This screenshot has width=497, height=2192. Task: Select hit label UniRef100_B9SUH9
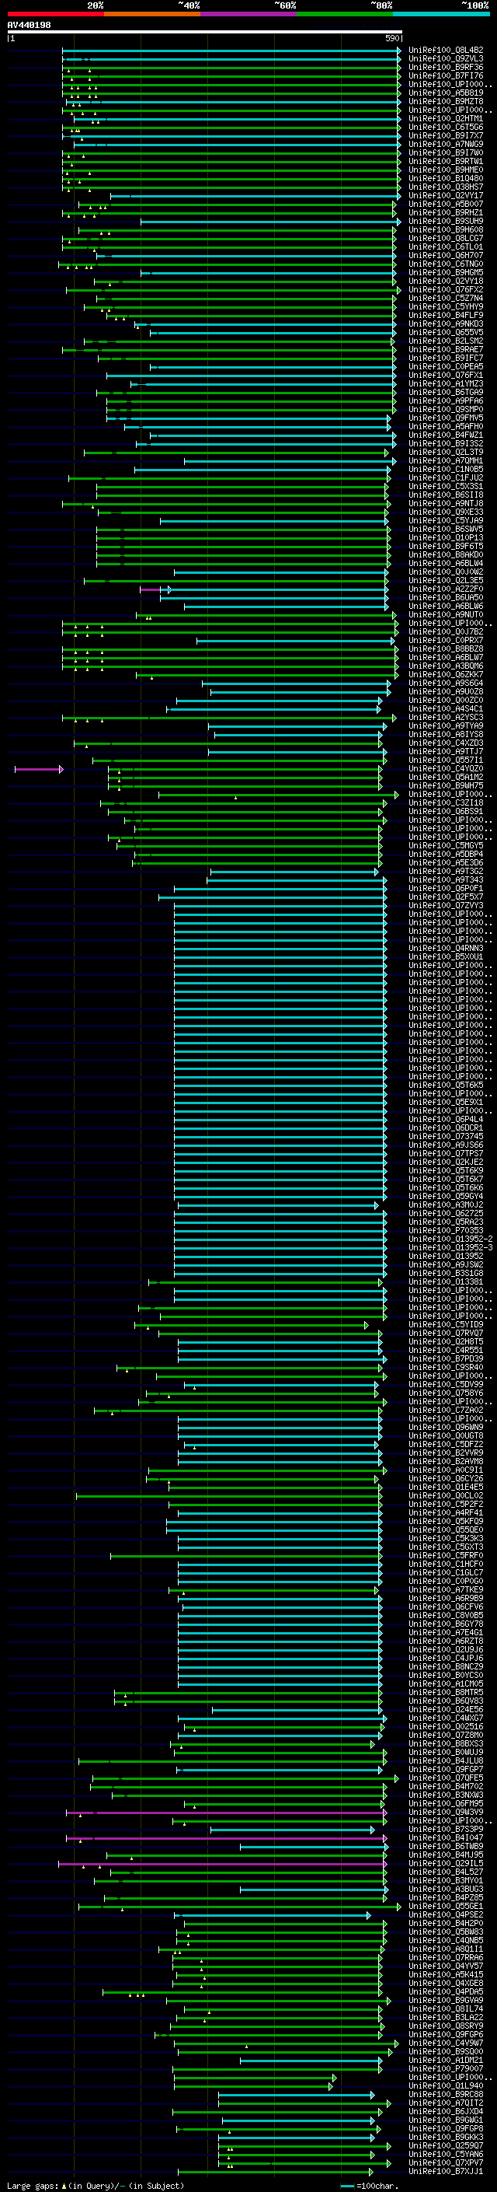pyautogui.click(x=446, y=222)
